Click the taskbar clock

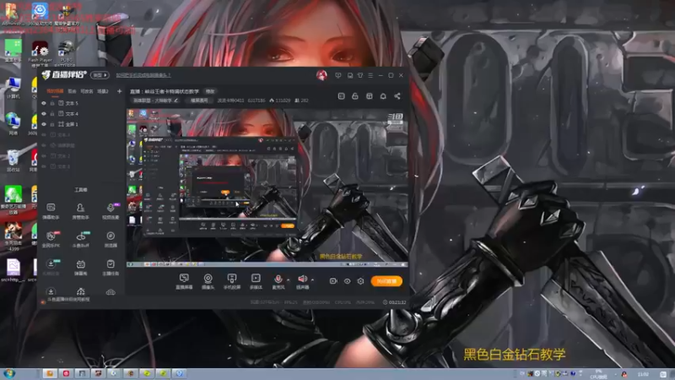[643, 374]
